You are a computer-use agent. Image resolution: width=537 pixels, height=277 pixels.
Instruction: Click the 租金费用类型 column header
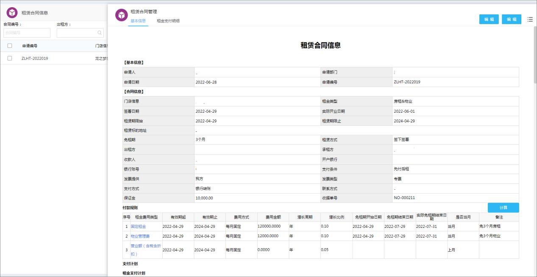(146, 217)
